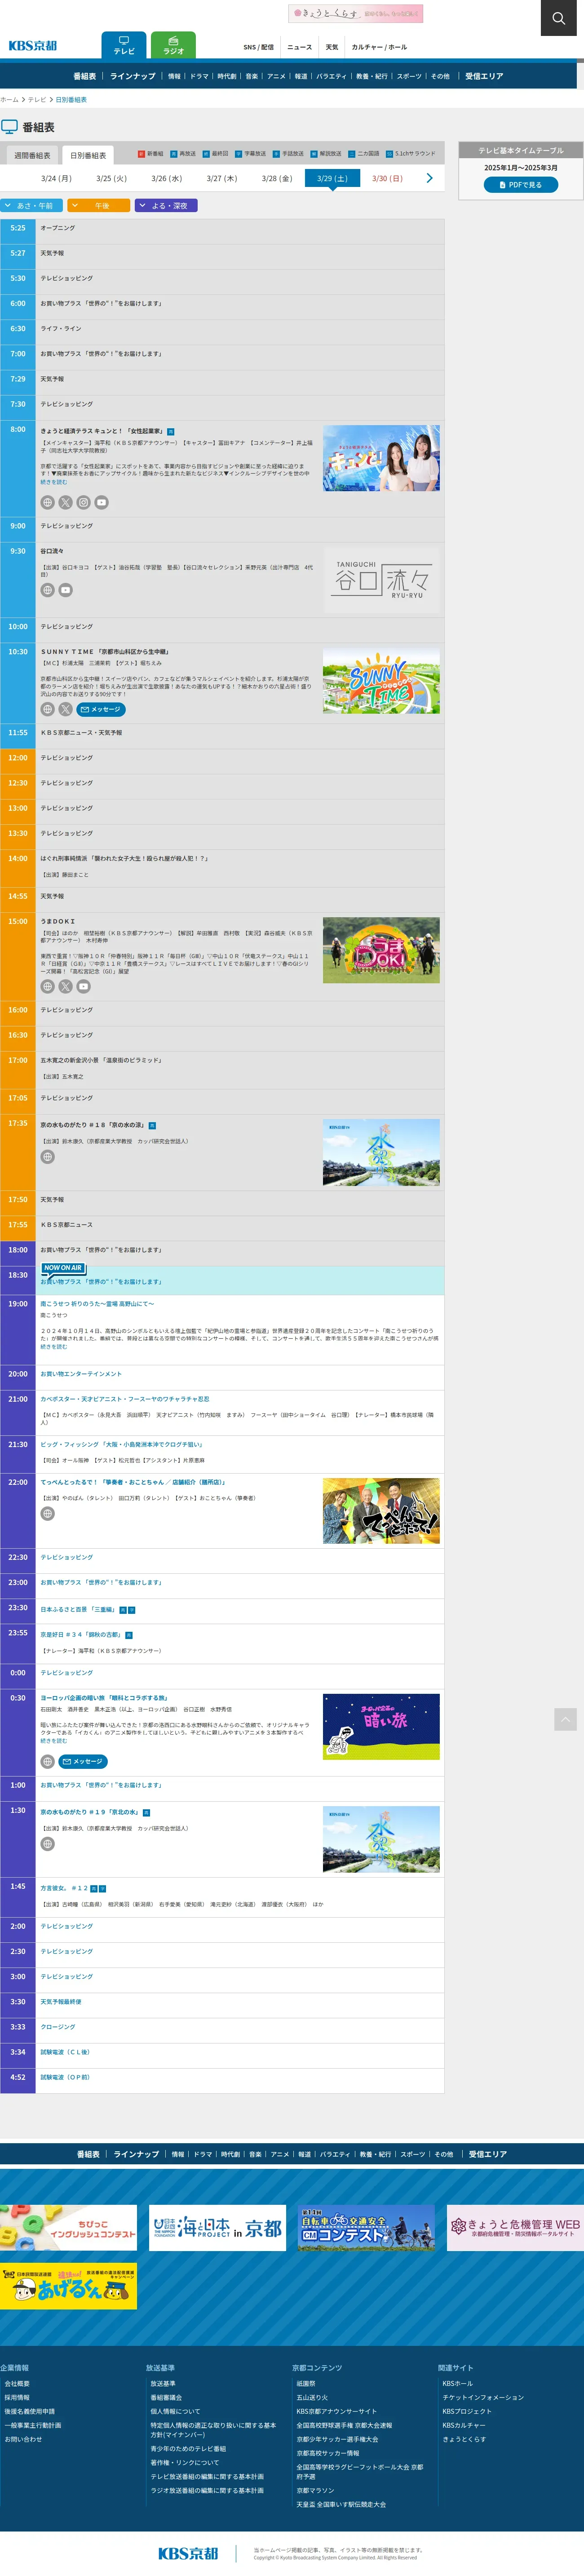Go to next week with right chevron
This screenshot has height=2576, width=584.
click(429, 178)
